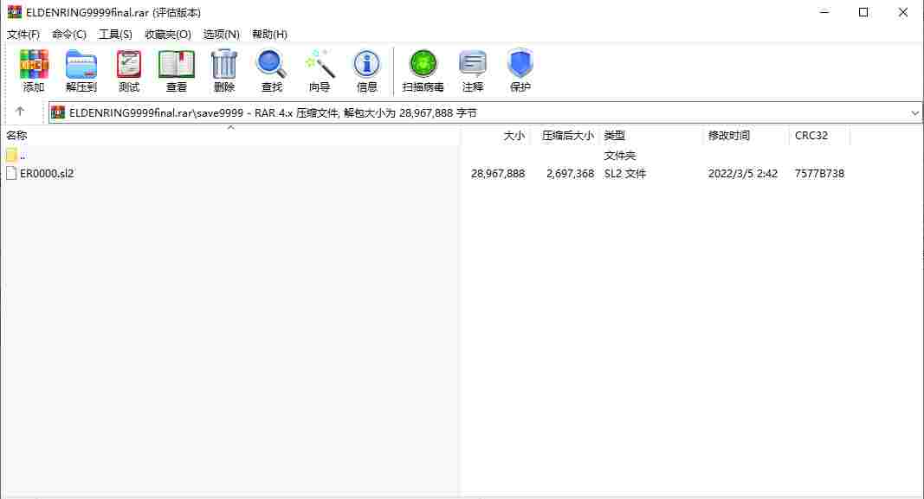The height and width of the screenshot is (499, 924).
Task: Open the 收藏夹(O) menu
Action: (x=168, y=34)
